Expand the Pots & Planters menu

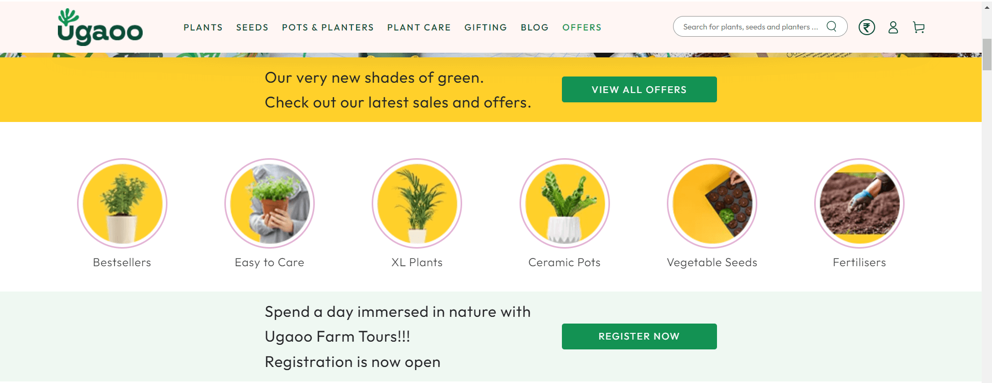(x=328, y=27)
